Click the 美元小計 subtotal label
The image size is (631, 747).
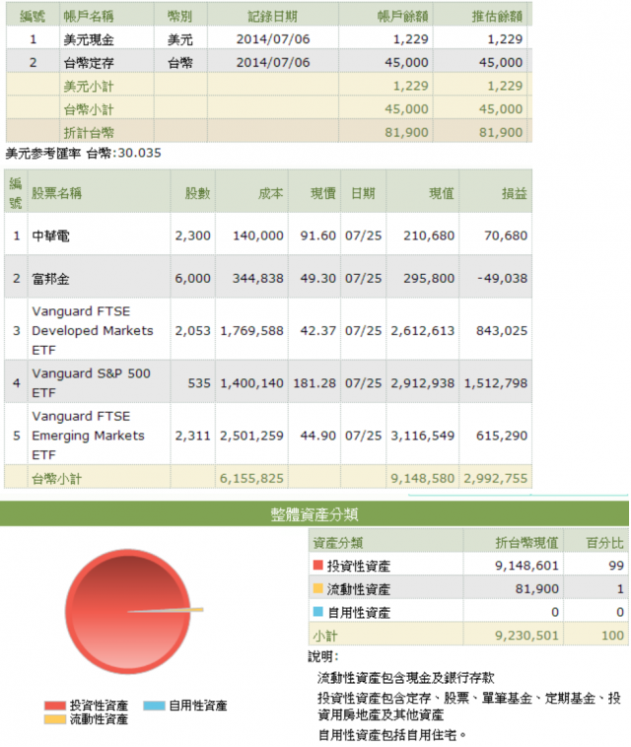pyautogui.click(x=89, y=86)
